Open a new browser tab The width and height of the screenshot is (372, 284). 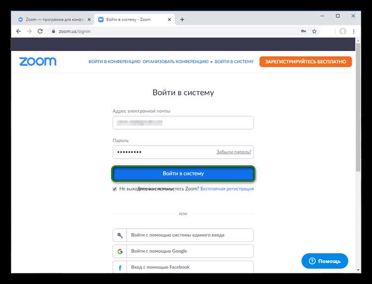pos(182,20)
